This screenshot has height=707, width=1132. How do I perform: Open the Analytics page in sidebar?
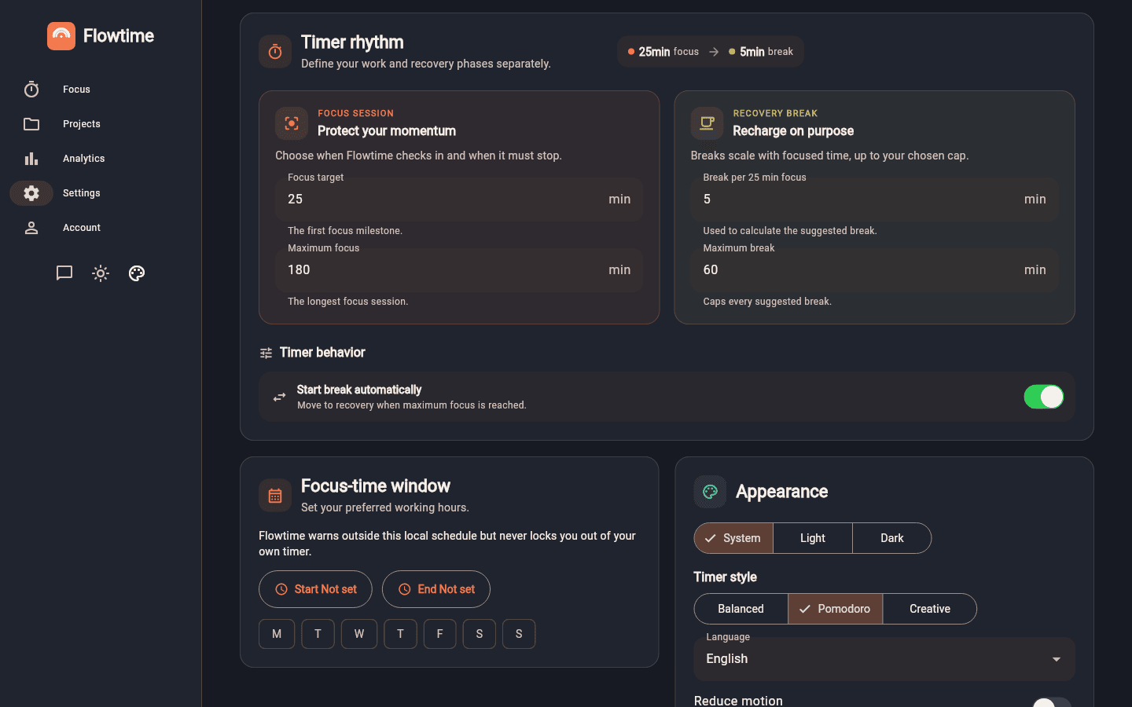tap(83, 159)
